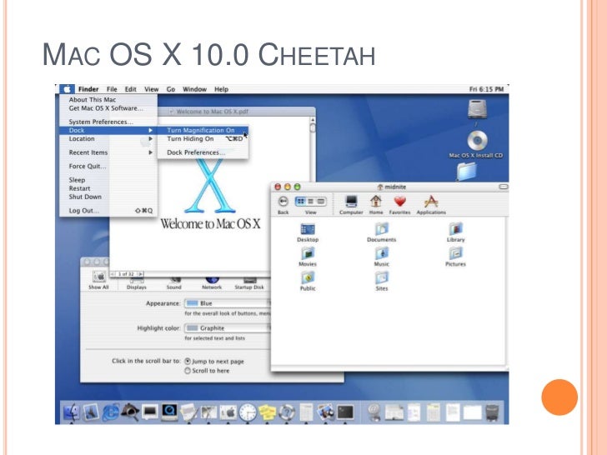The image size is (607, 455).
Task: Open the Terminal icon in the Dock
Action: (x=345, y=412)
